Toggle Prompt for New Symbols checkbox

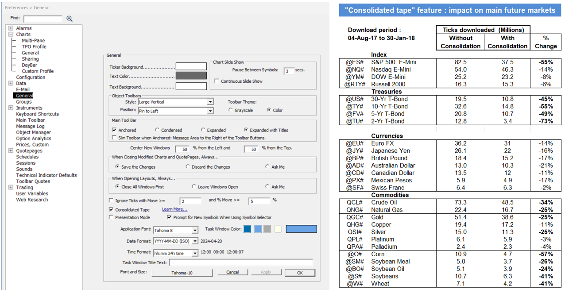169,217
